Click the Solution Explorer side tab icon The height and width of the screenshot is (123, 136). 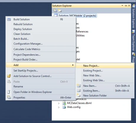pos(134,6)
